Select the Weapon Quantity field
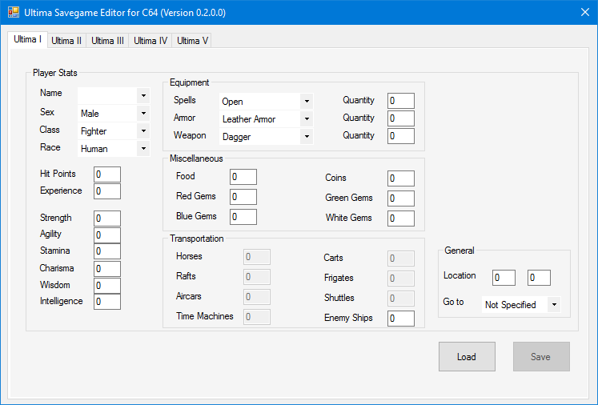Image resolution: width=598 pixels, height=405 pixels. (x=401, y=136)
